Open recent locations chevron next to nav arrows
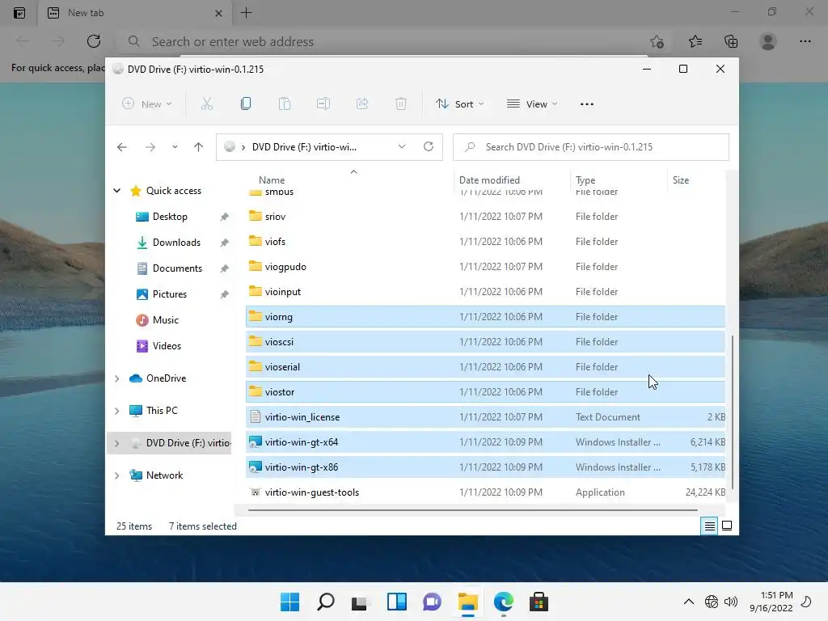 coord(175,147)
